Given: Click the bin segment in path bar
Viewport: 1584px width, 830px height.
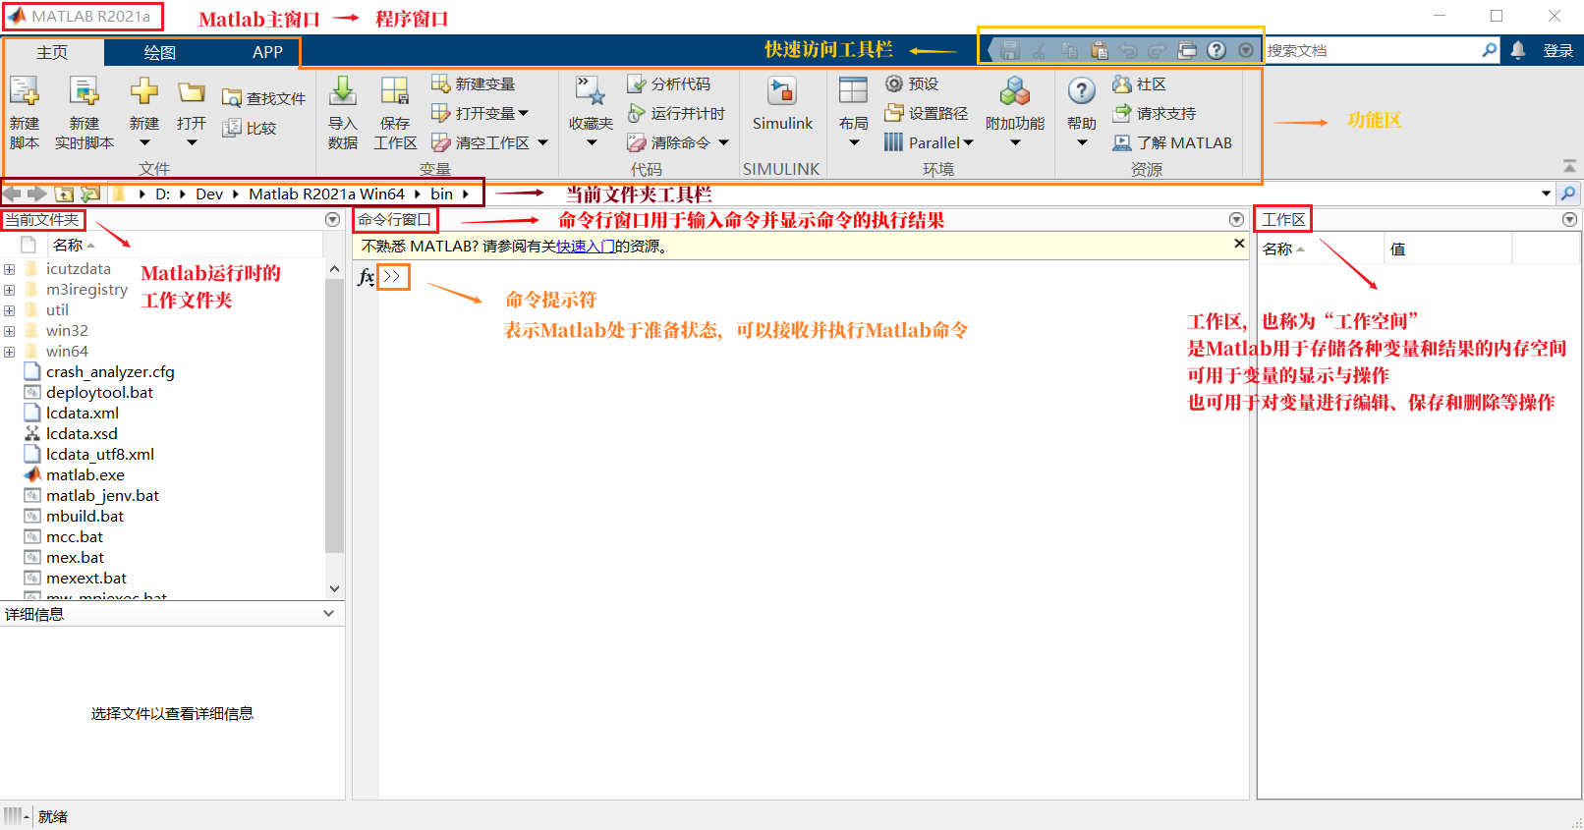Looking at the screenshot, I should (442, 194).
